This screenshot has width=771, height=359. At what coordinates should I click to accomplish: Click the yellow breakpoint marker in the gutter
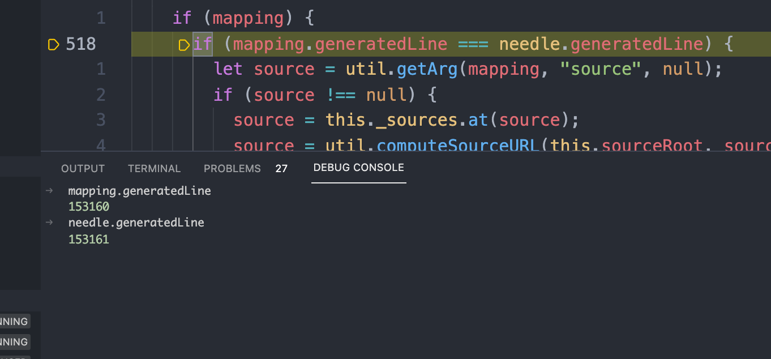pyautogui.click(x=53, y=44)
